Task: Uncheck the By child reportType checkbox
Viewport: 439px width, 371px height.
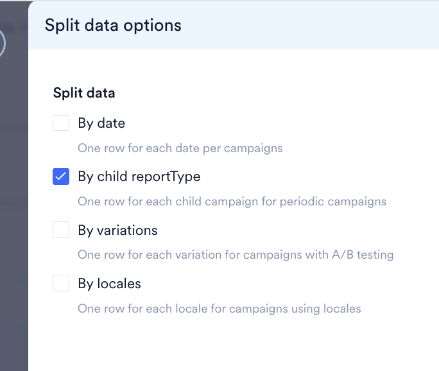Action: click(61, 177)
